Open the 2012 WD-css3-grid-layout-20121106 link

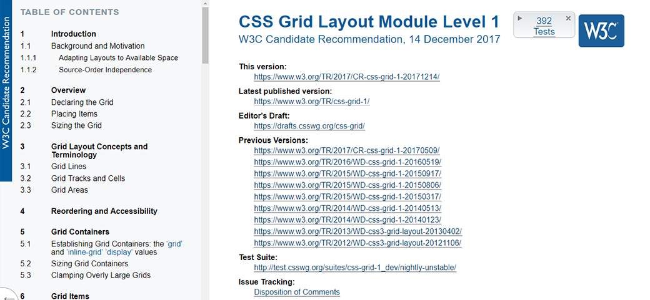[x=357, y=243]
